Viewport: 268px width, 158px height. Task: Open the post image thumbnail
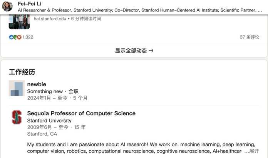point(19,22)
